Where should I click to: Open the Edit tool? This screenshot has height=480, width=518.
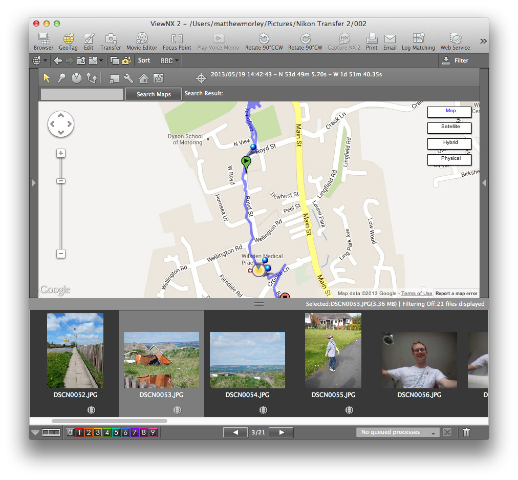(89, 41)
